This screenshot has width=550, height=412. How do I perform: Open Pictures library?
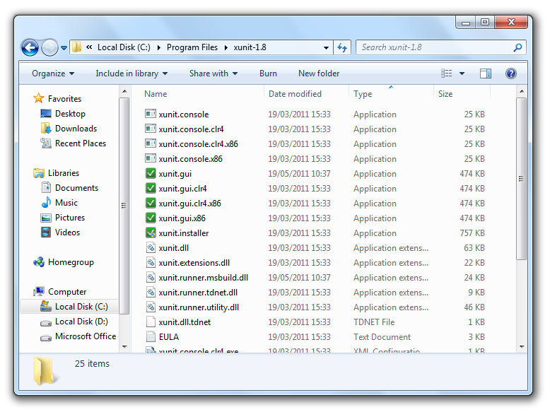tap(70, 218)
